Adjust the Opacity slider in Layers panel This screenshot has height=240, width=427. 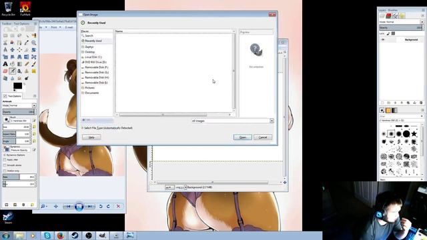point(402,27)
